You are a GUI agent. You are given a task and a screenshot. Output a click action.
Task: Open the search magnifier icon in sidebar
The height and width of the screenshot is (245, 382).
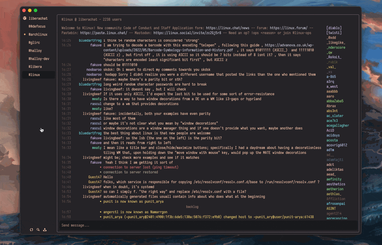pos(38,230)
